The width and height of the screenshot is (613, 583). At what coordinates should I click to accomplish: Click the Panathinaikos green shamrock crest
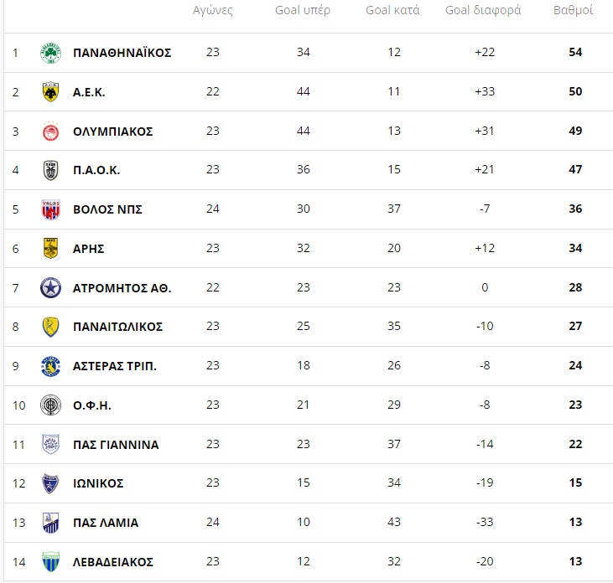(51, 53)
